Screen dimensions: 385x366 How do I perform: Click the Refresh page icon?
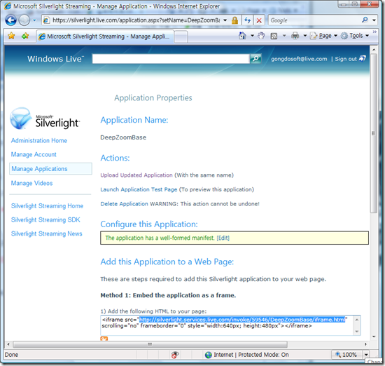point(248,20)
